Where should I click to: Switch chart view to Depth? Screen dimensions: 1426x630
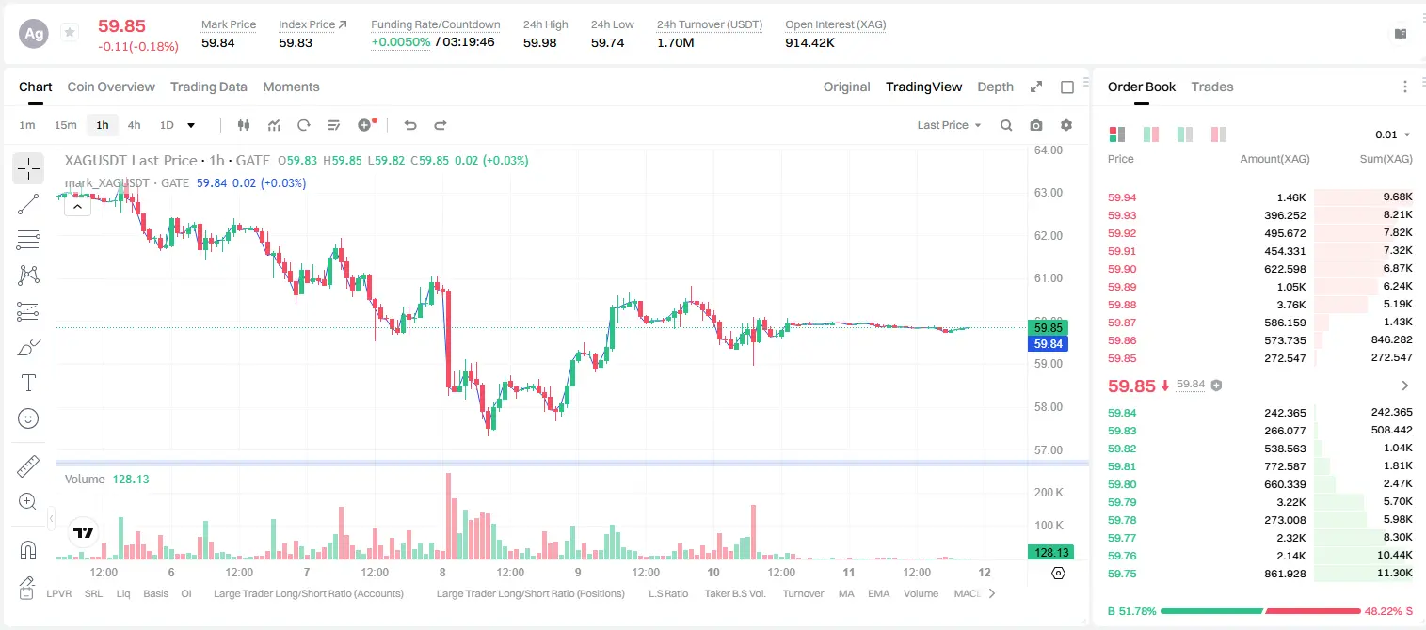pyautogui.click(x=995, y=87)
